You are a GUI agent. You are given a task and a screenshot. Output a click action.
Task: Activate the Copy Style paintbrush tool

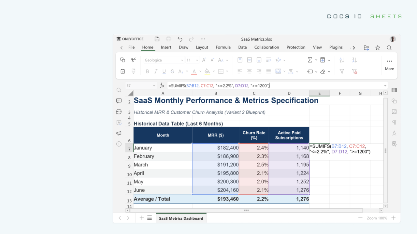click(134, 71)
